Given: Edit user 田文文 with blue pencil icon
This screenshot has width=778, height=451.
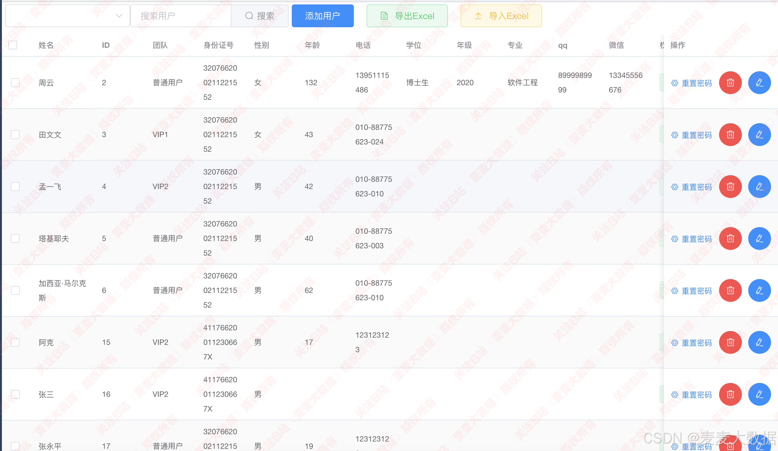Looking at the screenshot, I should [759, 135].
